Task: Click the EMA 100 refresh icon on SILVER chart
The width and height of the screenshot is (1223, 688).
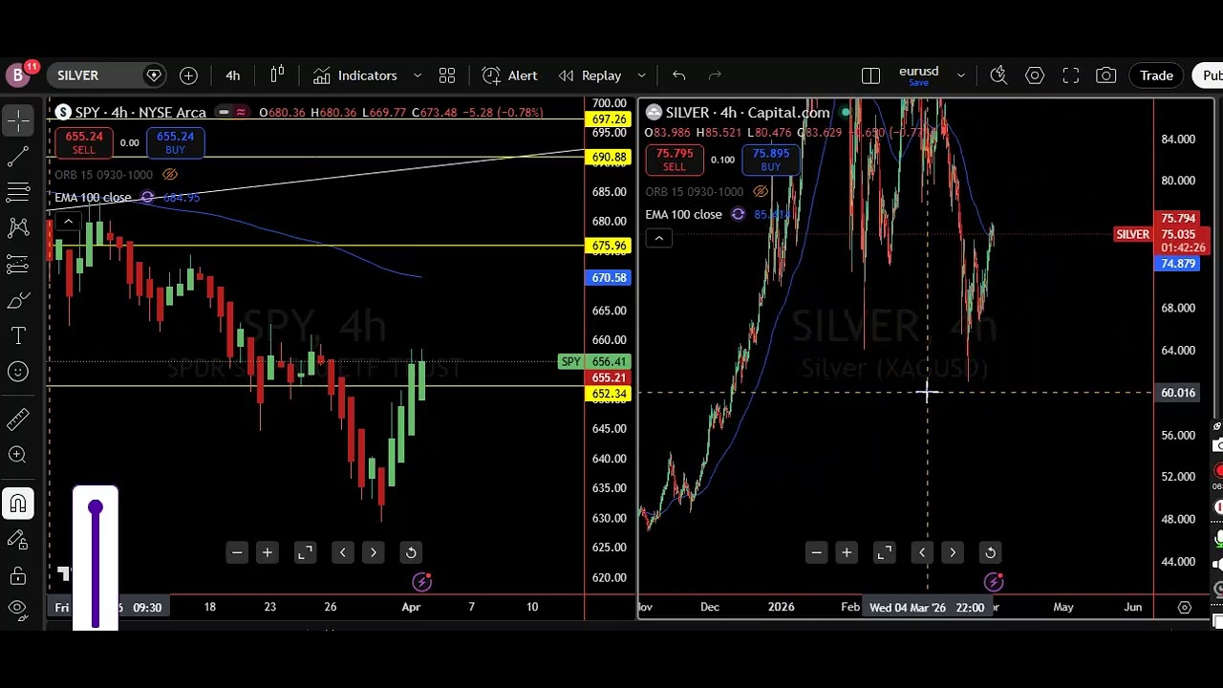Action: 738,215
